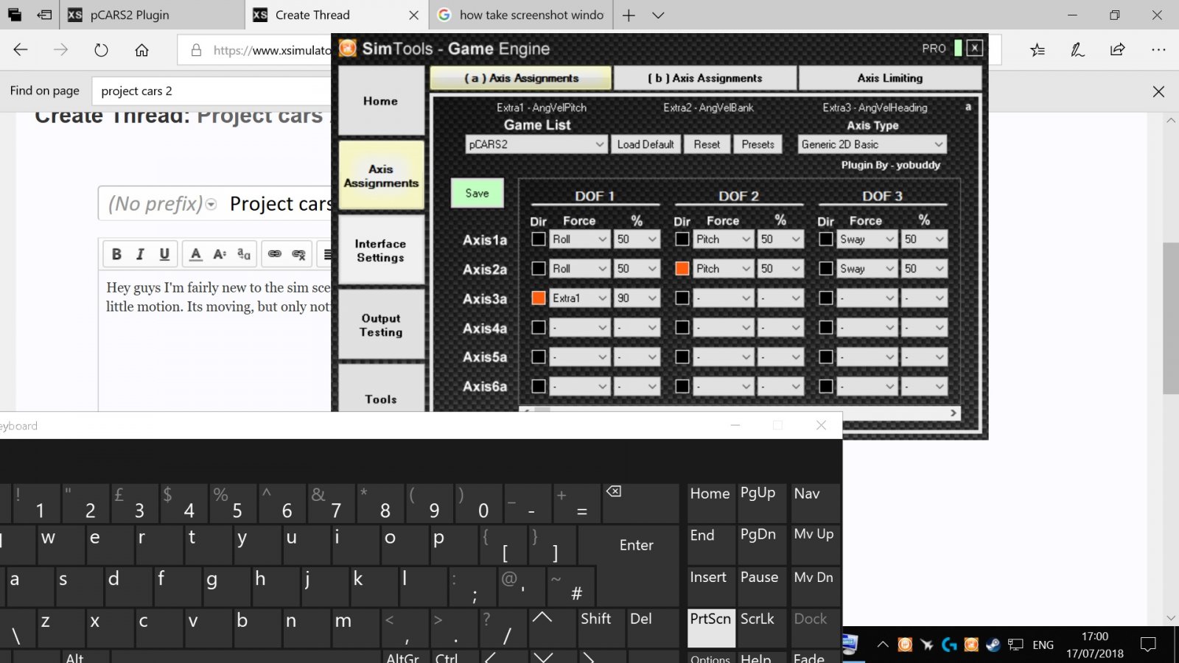Show hidden system tray icons
This screenshot has width=1179, height=663.
point(882,645)
